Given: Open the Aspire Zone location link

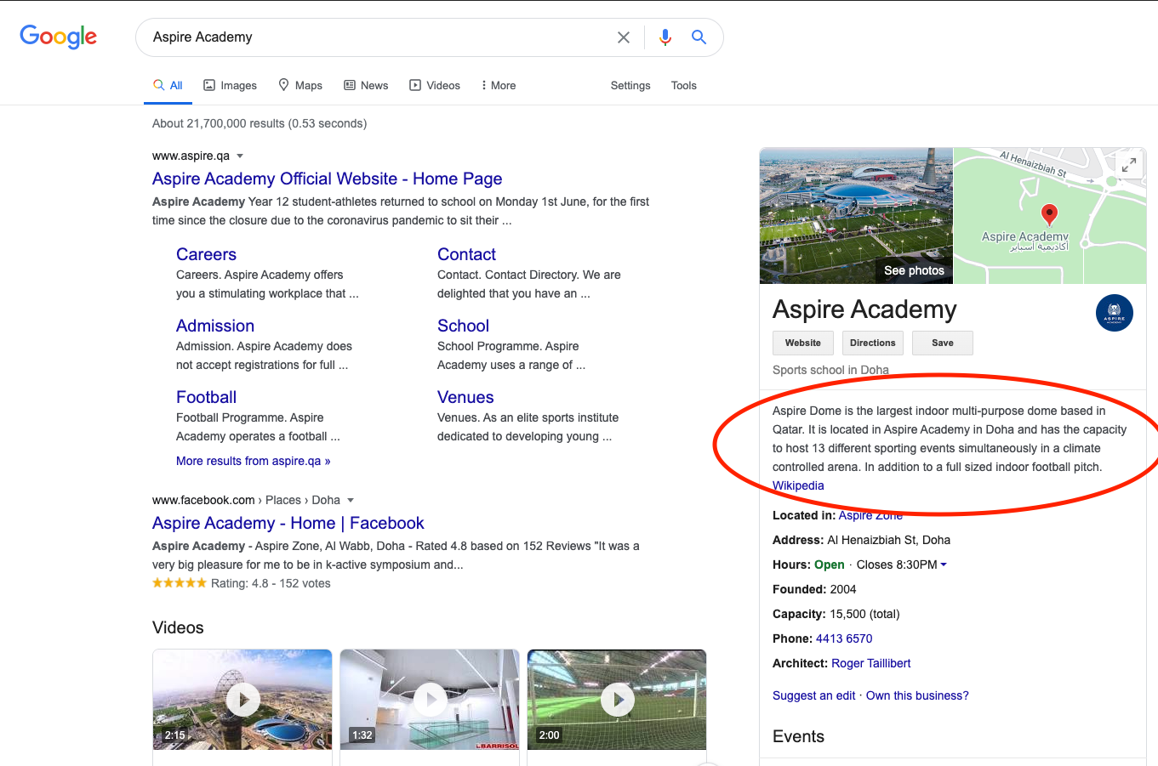Looking at the screenshot, I should tap(870, 515).
